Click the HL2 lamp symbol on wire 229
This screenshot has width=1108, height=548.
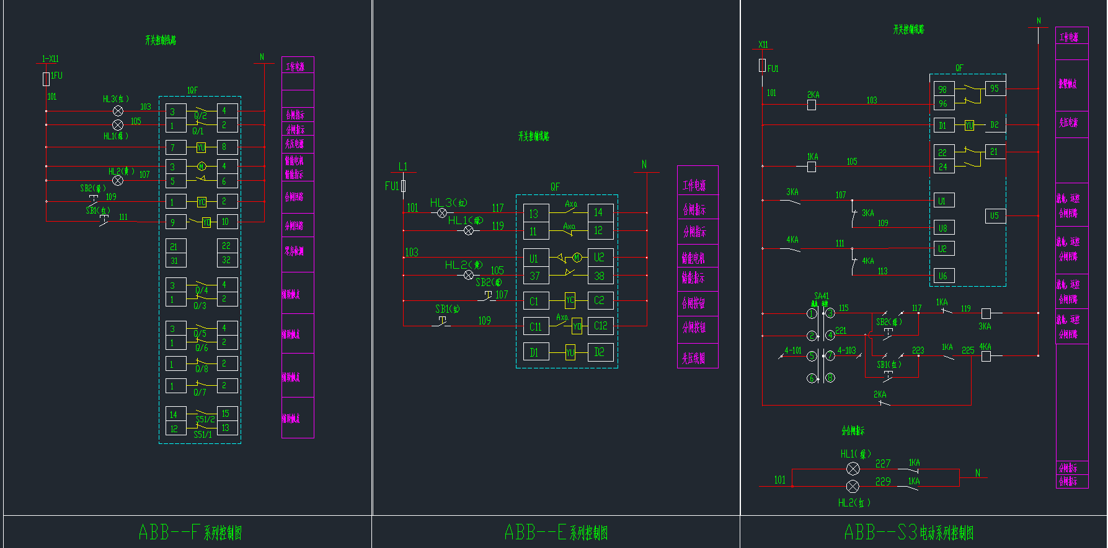[x=853, y=487]
